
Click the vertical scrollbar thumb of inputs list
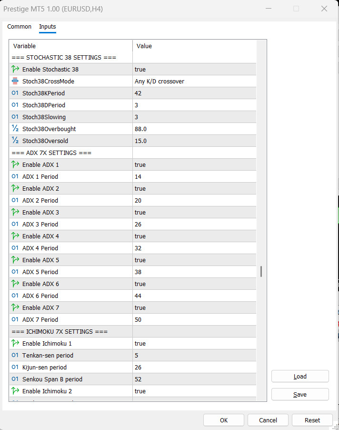(x=261, y=272)
